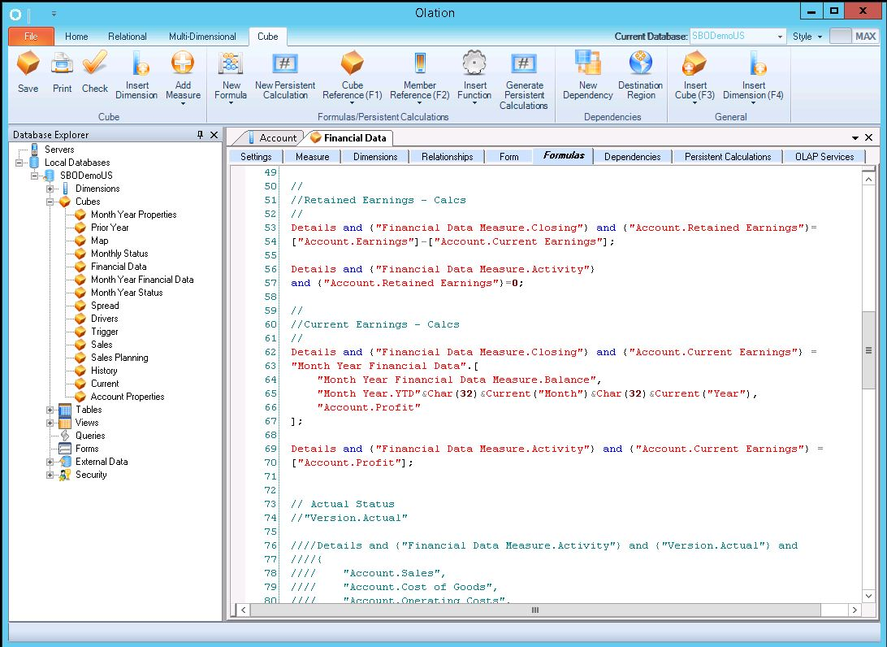Click the vertical scrollbar thumb
887x647 pixels.
click(868, 350)
